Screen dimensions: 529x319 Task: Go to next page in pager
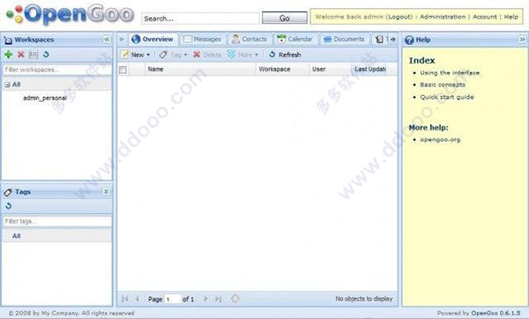(205, 299)
